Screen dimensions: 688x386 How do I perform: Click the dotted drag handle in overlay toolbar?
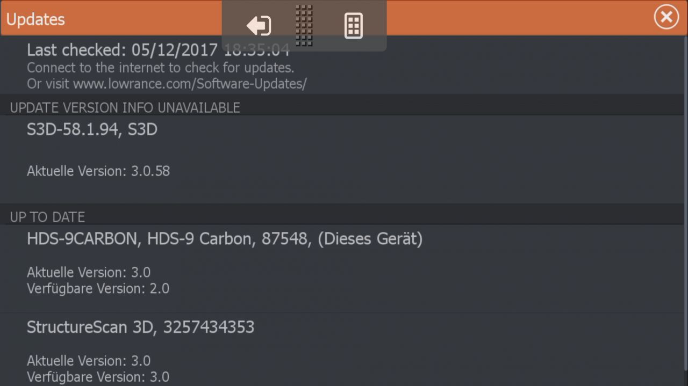click(304, 25)
